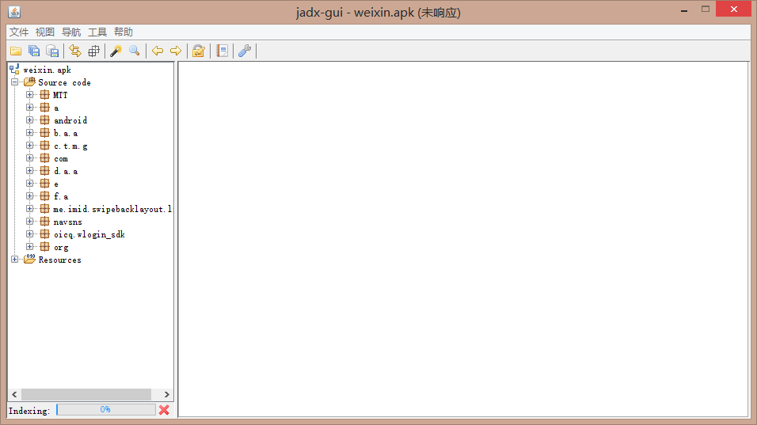Collapse the Source code node
The width and height of the screenshot is (757, 425).
(14, 82)
